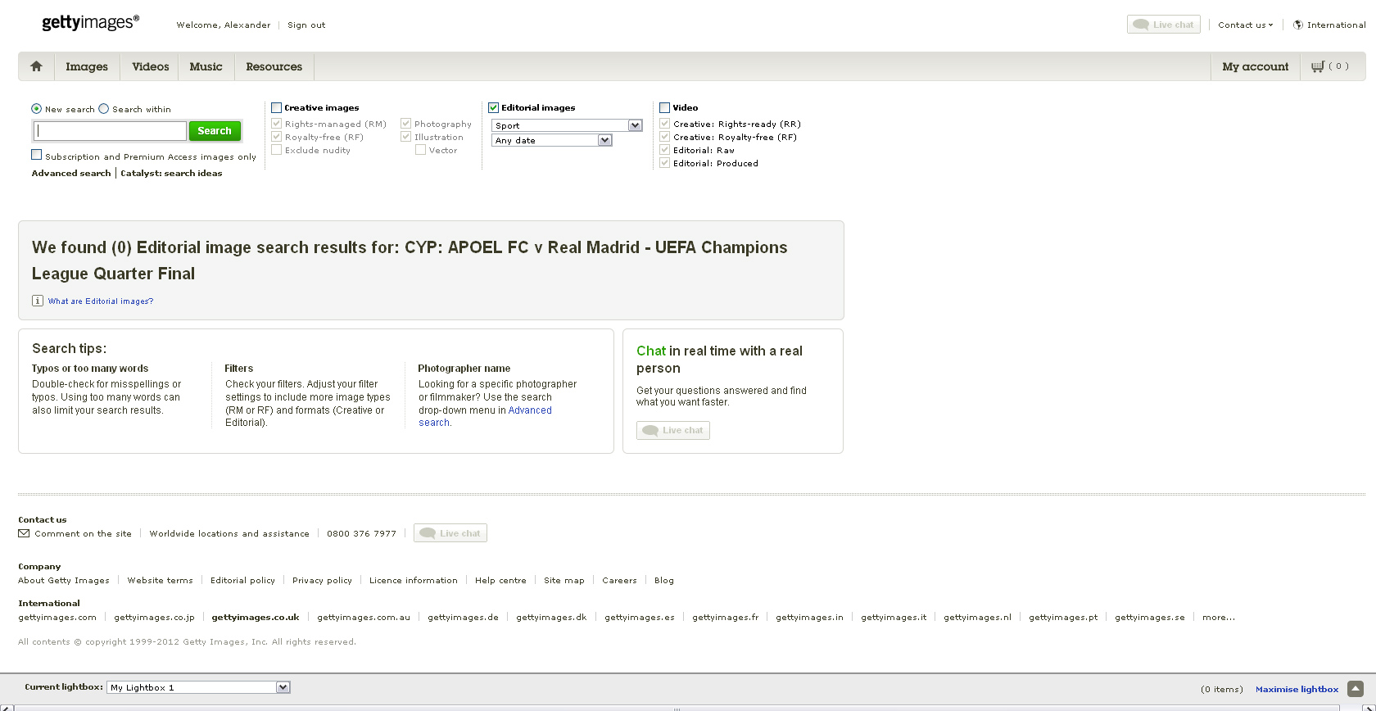Viewport: 1376px width, 711px height.
Task: Enable the Creative images checkbox
Action: 276,107
